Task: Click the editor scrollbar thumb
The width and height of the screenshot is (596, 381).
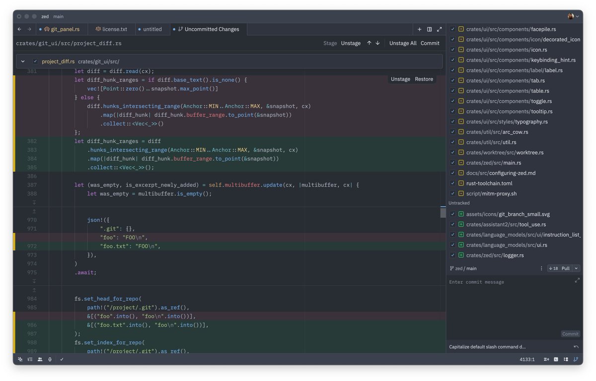Action: coord(443,212)
